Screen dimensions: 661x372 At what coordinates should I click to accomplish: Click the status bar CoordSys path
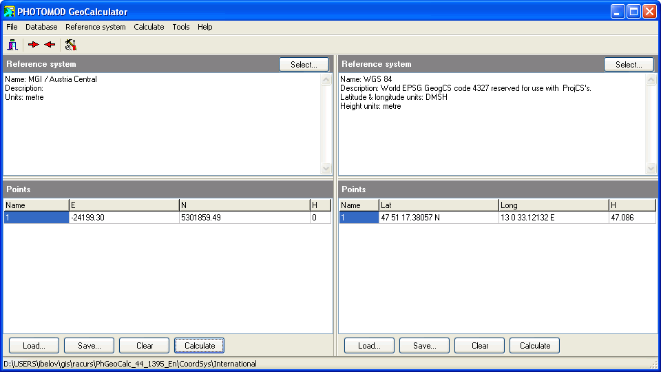(130, 364)
